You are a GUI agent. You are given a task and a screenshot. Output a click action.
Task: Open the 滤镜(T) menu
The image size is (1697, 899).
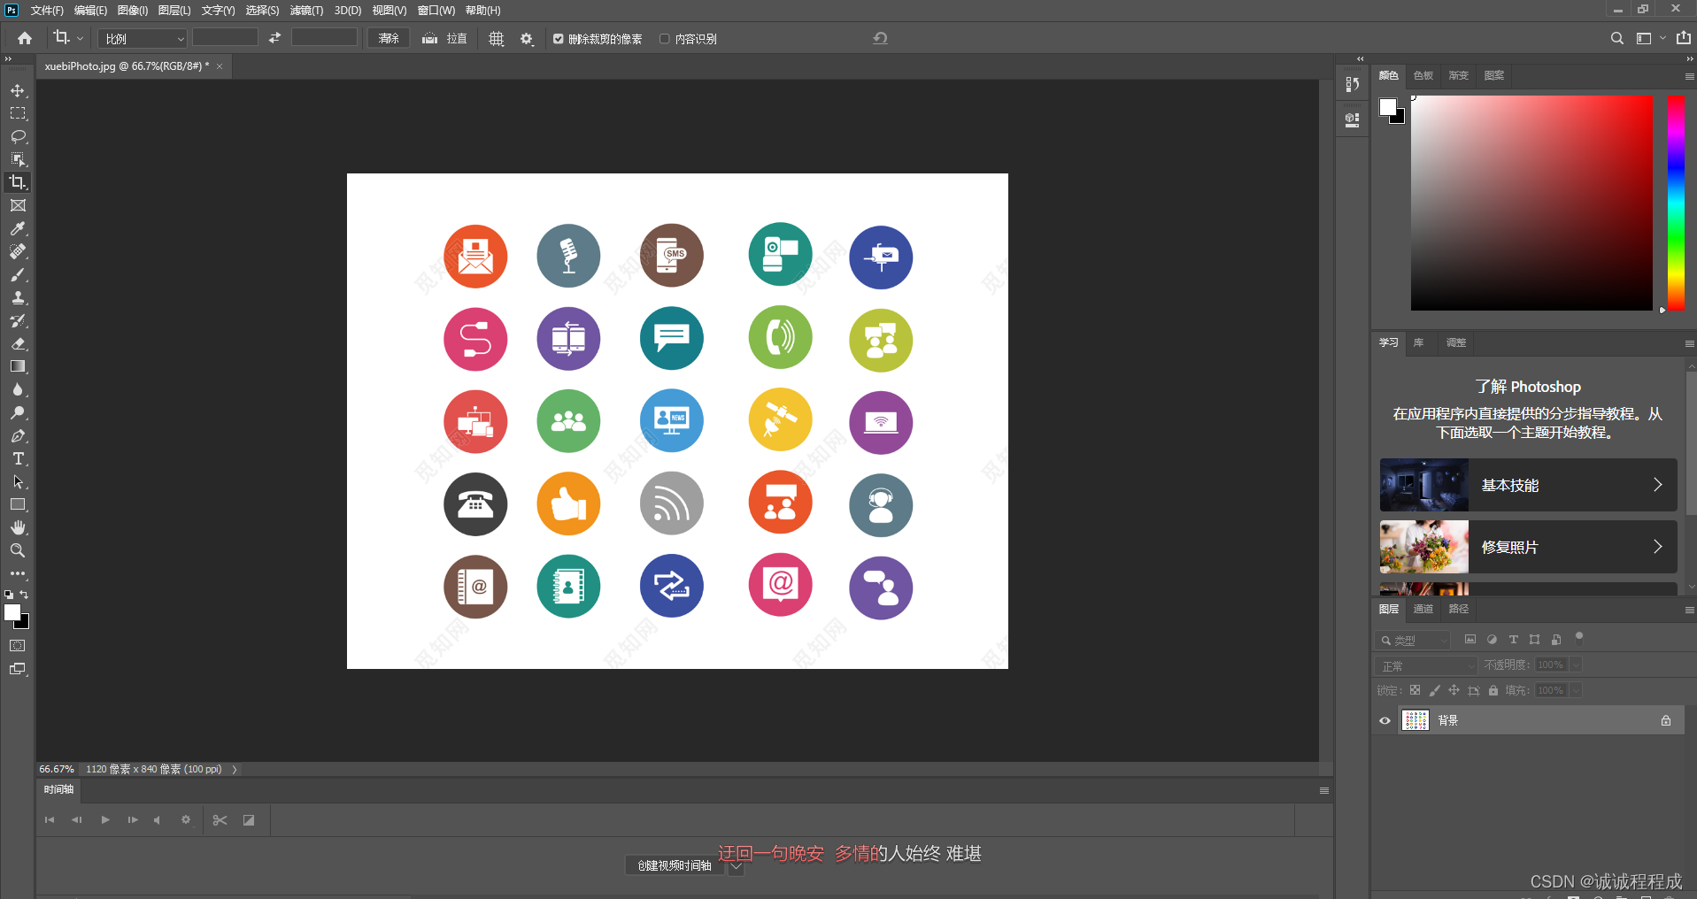pyautogui.click(x=306, y=11)
